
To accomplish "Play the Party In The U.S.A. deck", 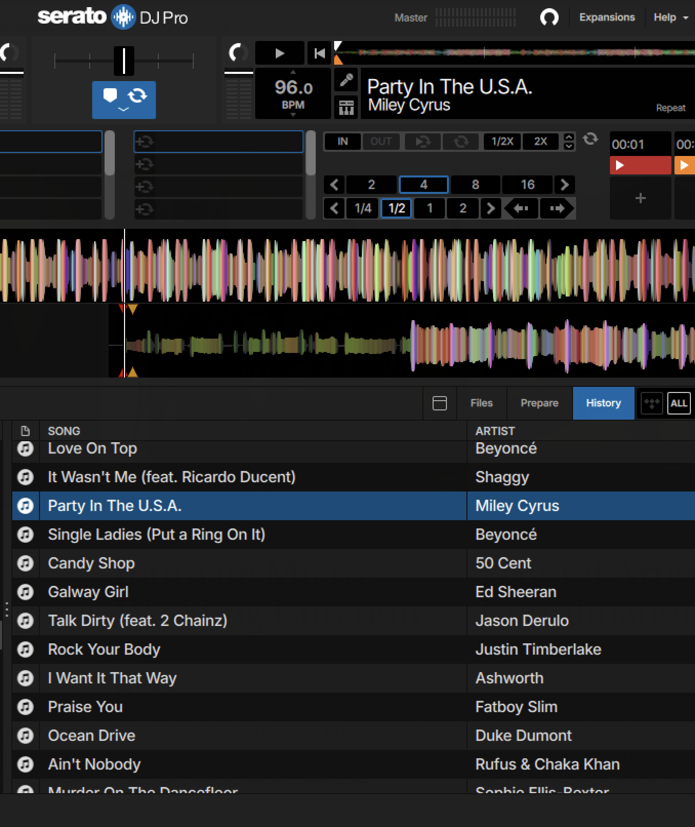I will pos(279,53).
